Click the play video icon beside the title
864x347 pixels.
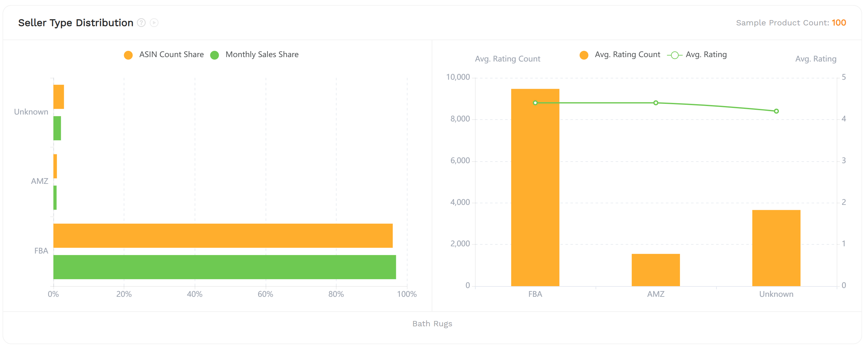tap(154, 23)
